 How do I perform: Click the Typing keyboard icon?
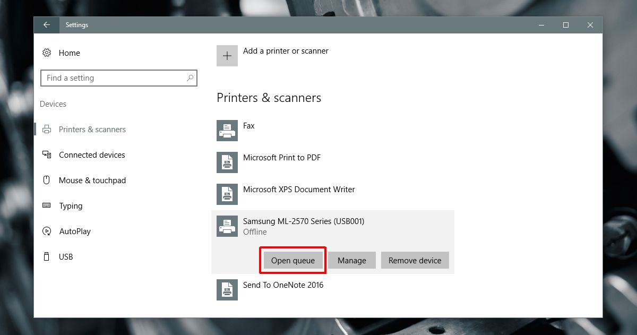click(47, 205)
